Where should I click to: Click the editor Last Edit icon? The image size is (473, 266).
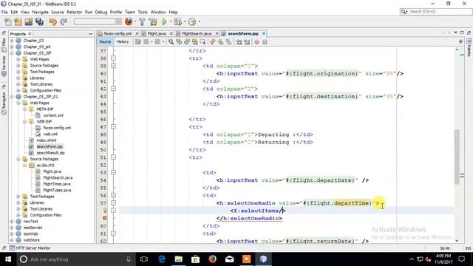[138, 42]
